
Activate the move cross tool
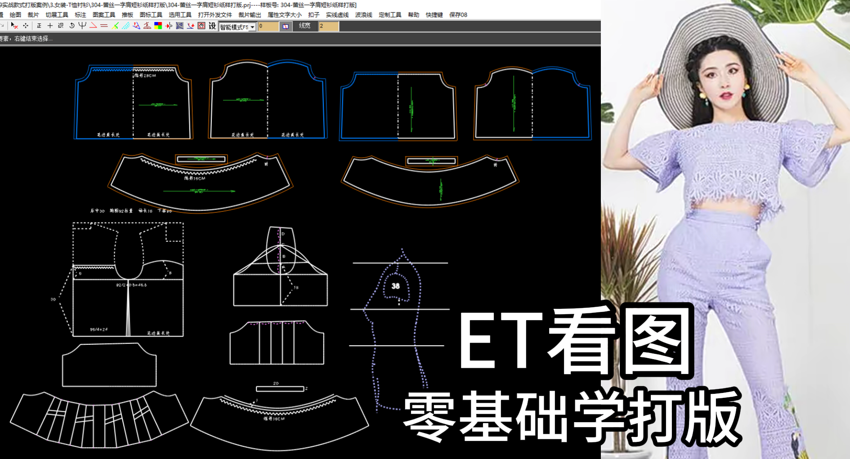(26, 26)
